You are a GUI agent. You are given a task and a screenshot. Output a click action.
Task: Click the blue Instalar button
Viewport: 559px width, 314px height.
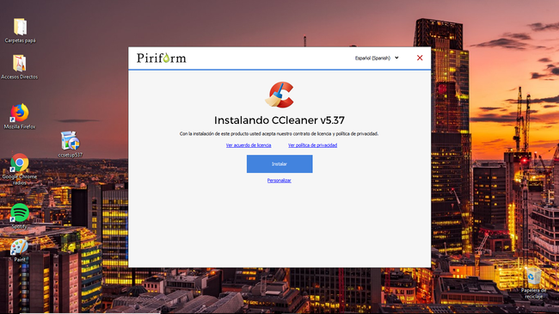pyautogui.click(x=279, y=163)
